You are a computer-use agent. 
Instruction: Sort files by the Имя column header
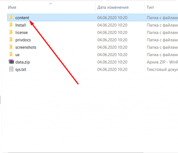click(12, 7)
